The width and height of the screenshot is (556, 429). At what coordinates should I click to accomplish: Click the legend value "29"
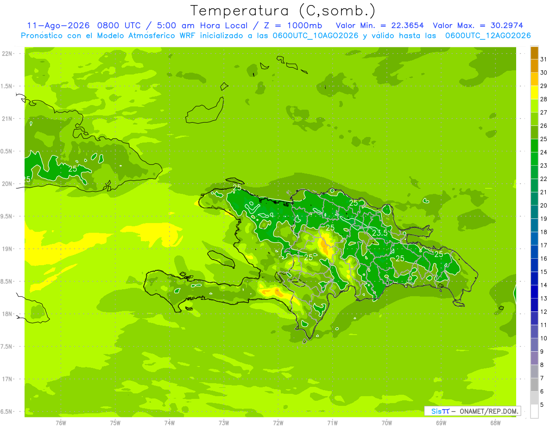coord(544,86)
